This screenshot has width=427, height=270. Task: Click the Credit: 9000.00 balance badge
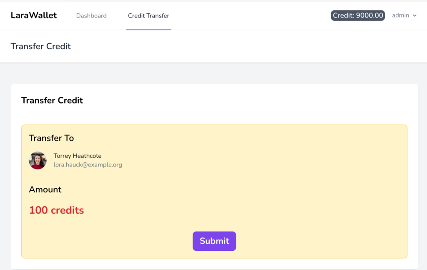[x=358, y=15]
